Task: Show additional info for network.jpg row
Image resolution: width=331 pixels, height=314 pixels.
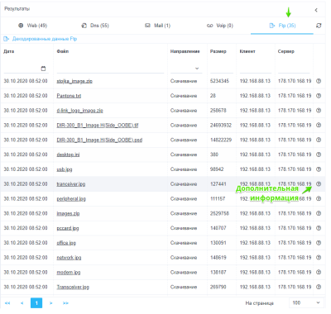Action: (x=319, y=258)
